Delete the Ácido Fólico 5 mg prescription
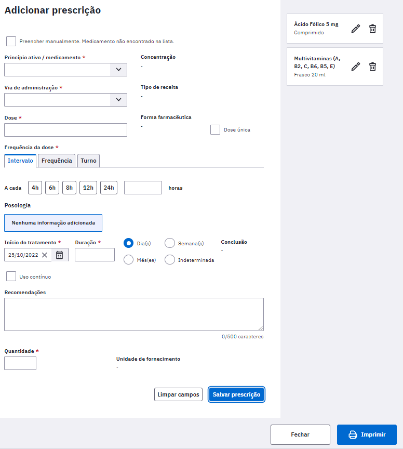The image size is (403, 449). (372, 29)
